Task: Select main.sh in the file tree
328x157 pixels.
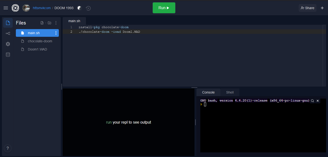Action: click(37, 33)
